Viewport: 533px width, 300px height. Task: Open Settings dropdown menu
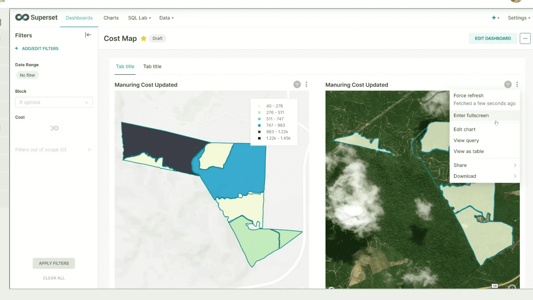click(519, 18)
